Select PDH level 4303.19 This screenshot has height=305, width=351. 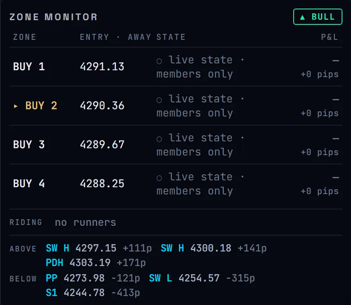pyautogui.click(x=78, y=263)
